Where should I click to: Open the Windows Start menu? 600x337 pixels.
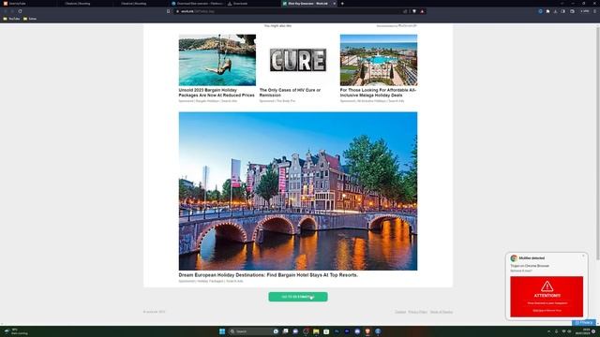pyautogui.click(x=222, y=331)
